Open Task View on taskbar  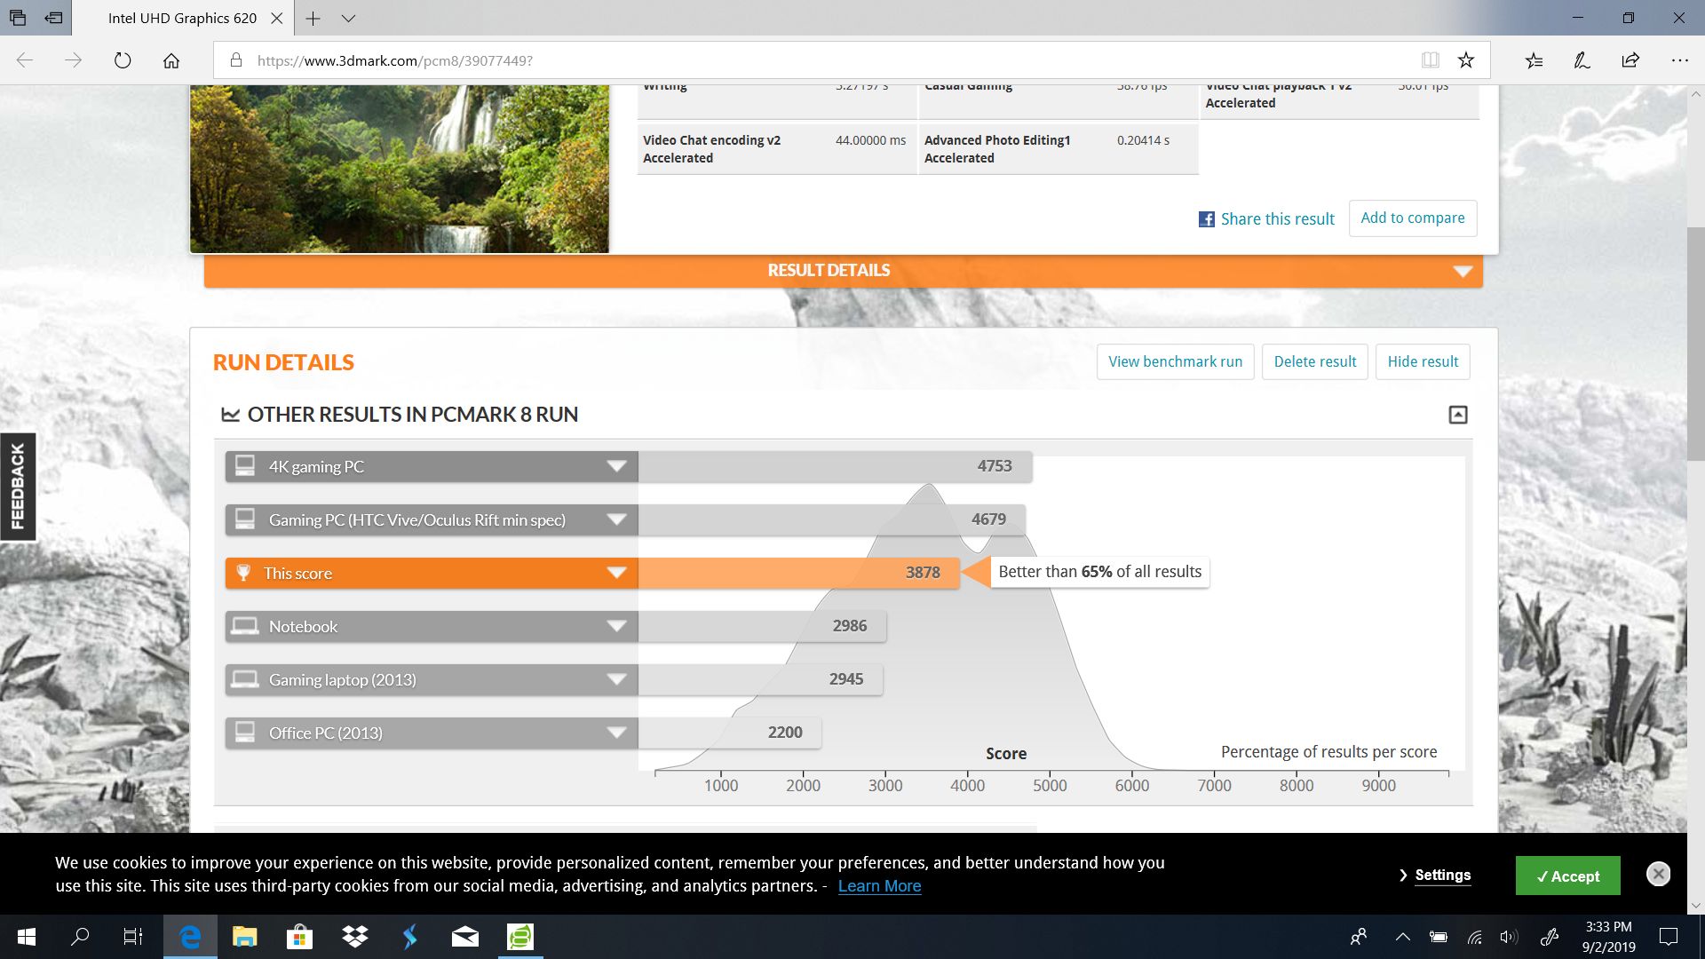click(133, 937)
